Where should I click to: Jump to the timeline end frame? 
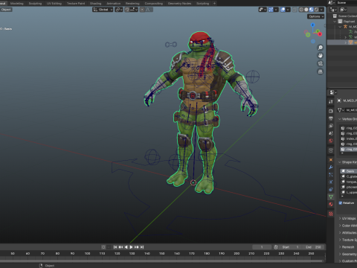142,247
